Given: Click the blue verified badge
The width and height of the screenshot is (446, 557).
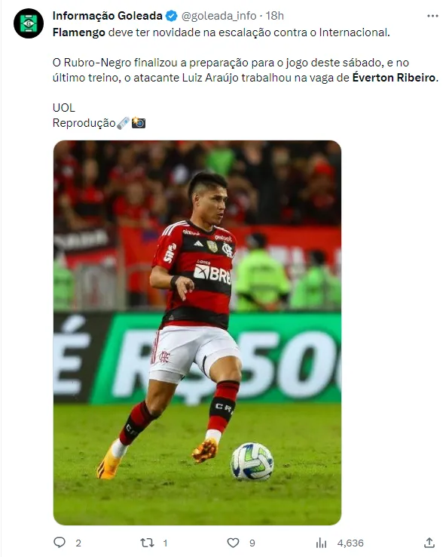Looking at the screenshot, I should (172, 16).
